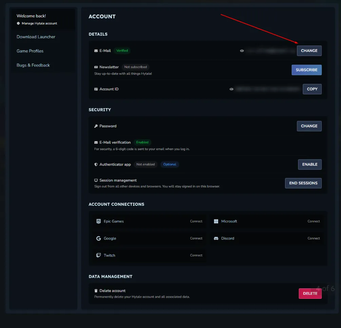
Task: Click the gear icon beside Manage Hytale account
Action: tap(18, 23)
